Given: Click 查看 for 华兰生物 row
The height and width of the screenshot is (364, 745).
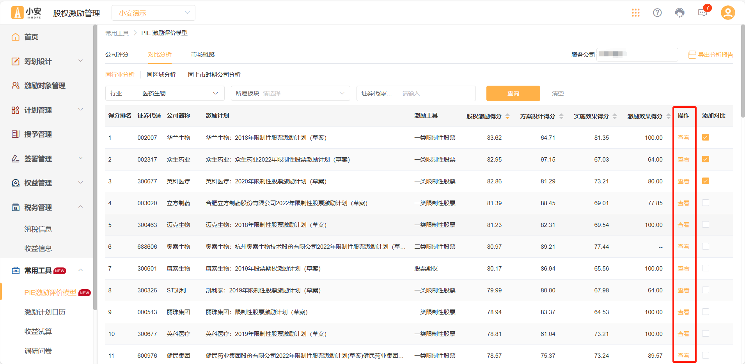Looking at the screenshot, I should click(x=683, y=138).
